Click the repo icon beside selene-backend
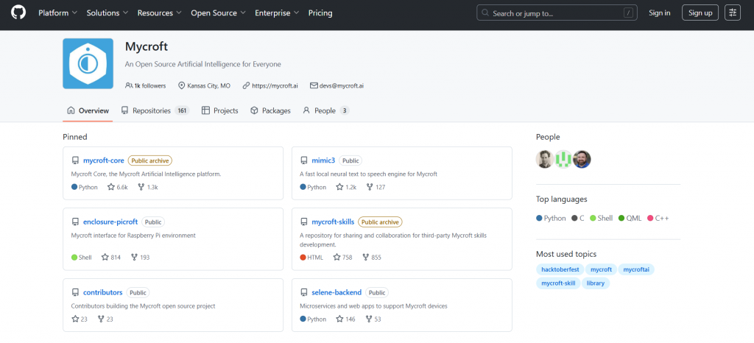The width and height of the screenshot is (754, 343). click(304, 292)
